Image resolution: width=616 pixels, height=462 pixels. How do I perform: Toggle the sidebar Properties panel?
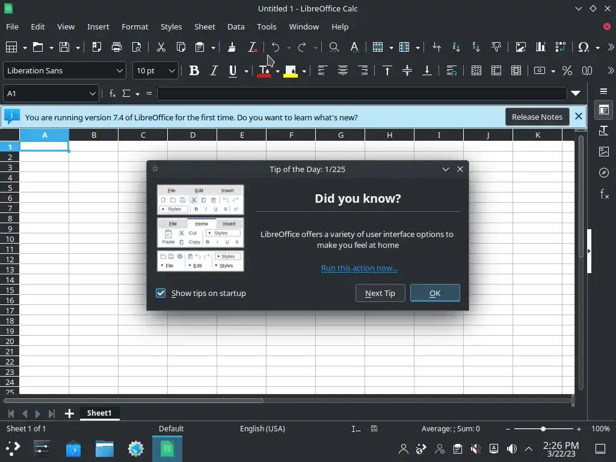604,110
